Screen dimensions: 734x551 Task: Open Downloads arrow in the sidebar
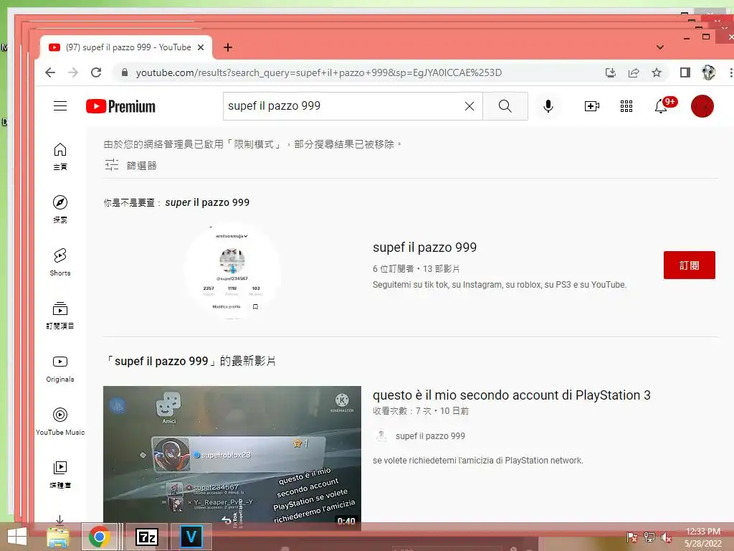(x=60, y=519)
